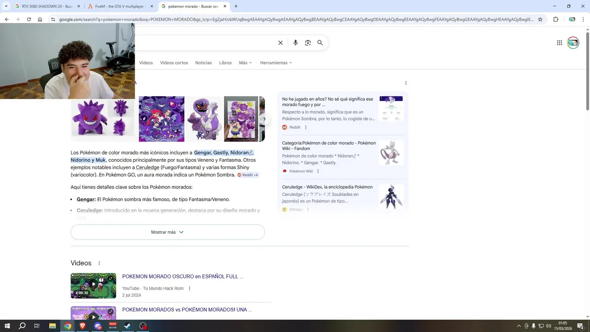590x332 pixels.
Task: Switch to the Libros tab
Action: [225, 63]
